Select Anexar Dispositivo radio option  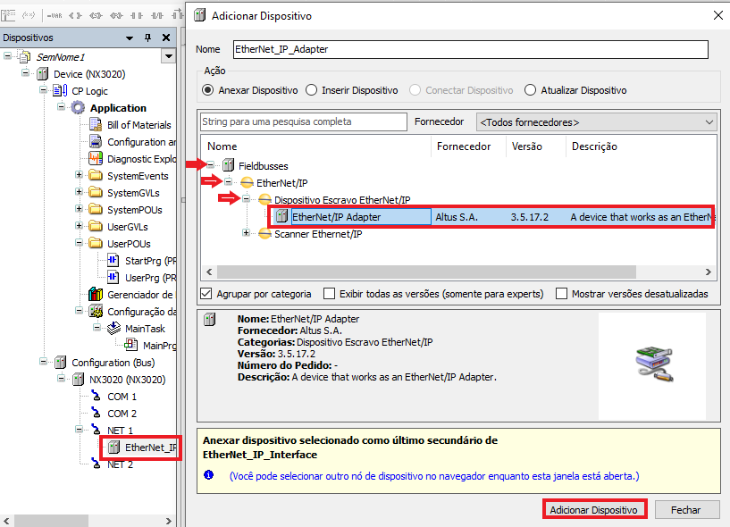coord(208,90)
